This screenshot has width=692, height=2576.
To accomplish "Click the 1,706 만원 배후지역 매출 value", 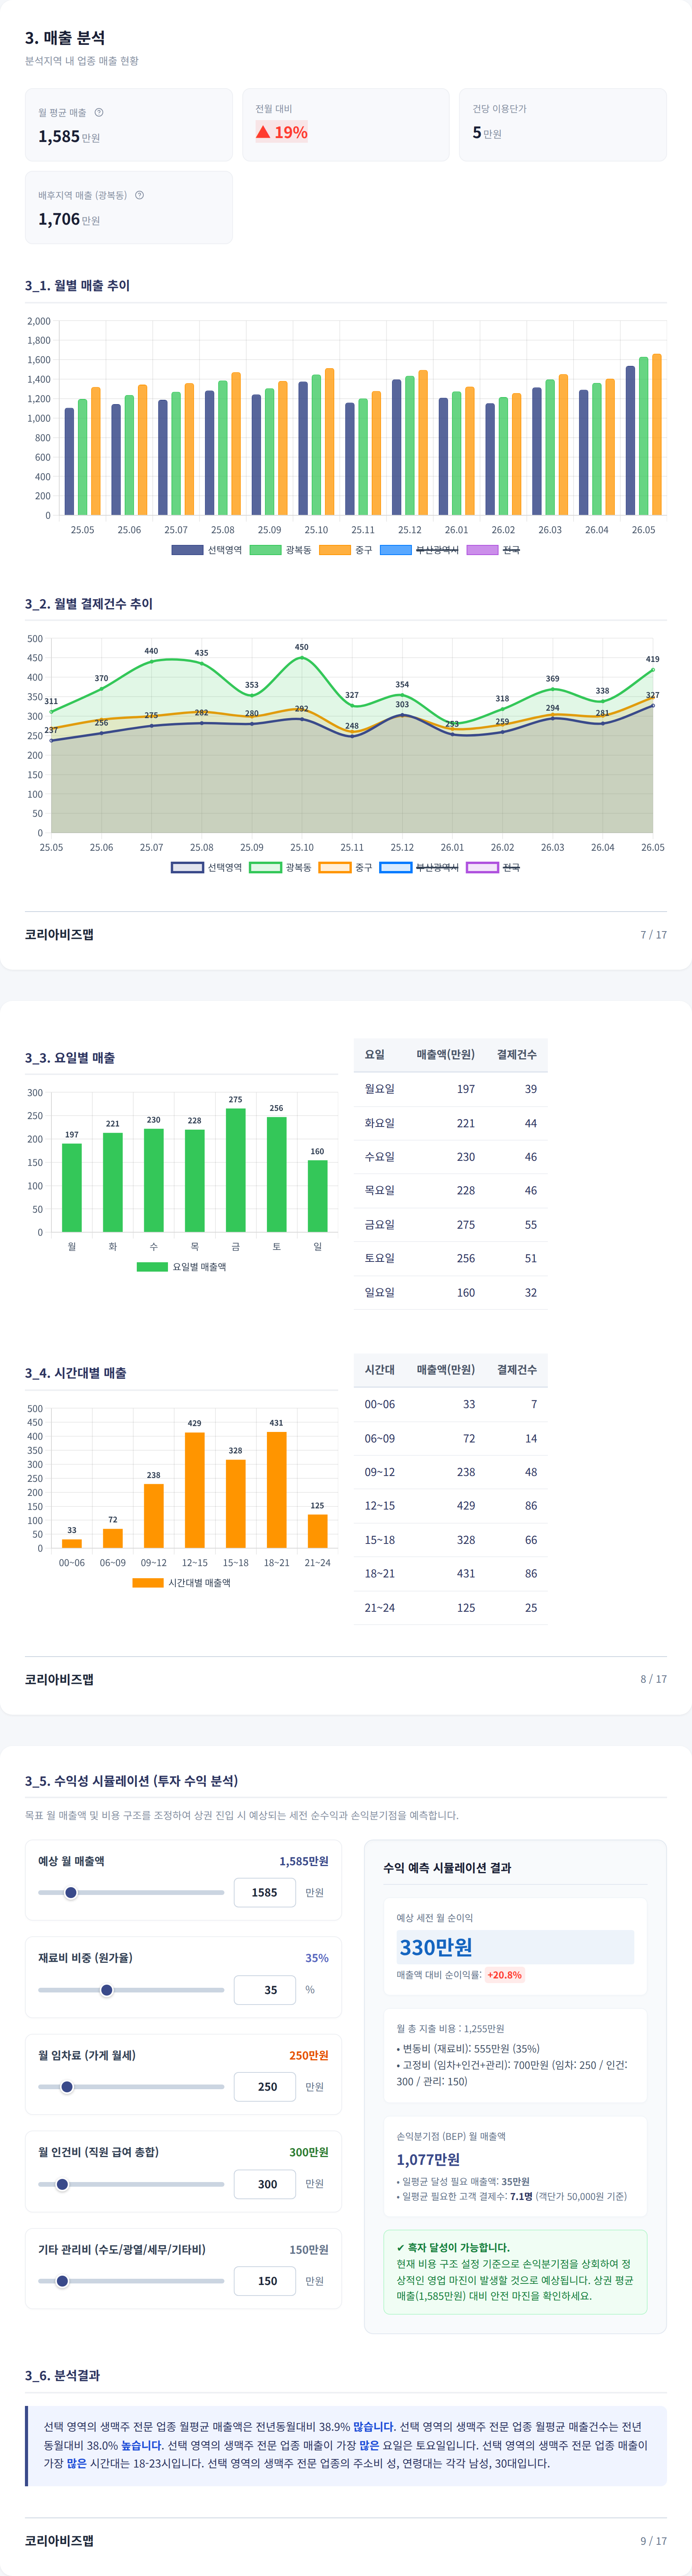I will pyautogui.click(x=69, y=219).
